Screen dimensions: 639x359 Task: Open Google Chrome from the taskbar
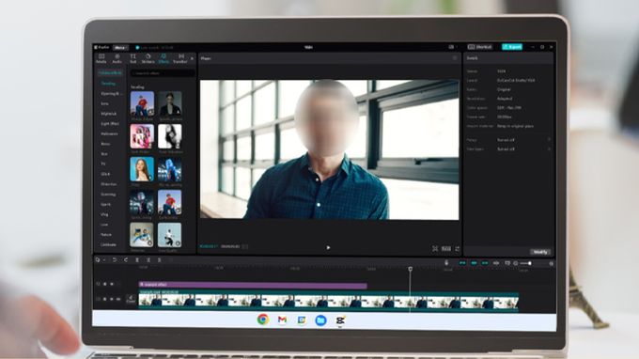pos(263,320)
